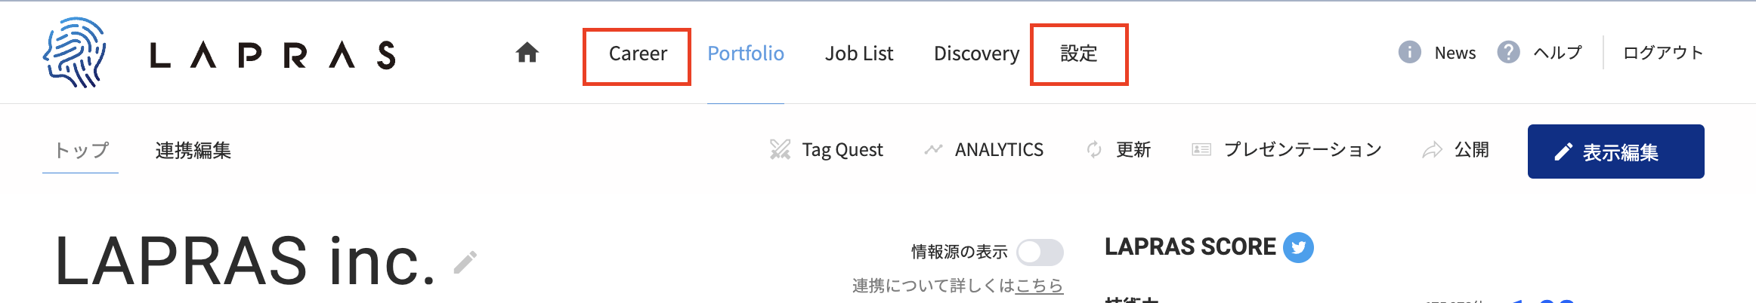The width and height of the screenshot is (1756, 303).
Task: Open the Career menu item
Action: [638, 54]
